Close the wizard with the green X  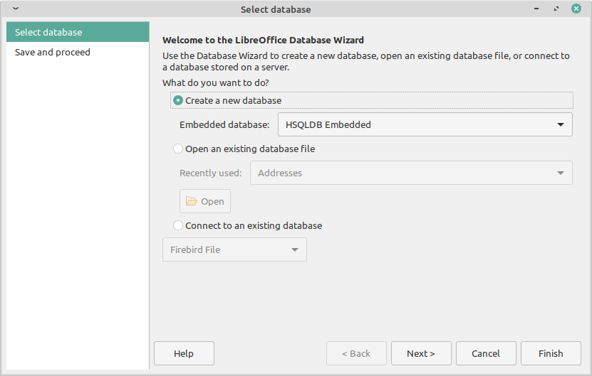[x=576, y=9]
